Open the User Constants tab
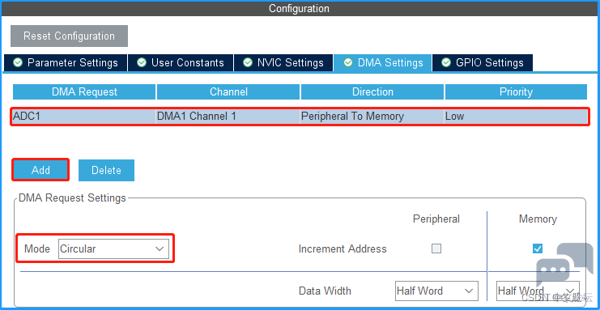The height and width of the screenshot is (310, 600). pyautogui.click(x=181, y=63)
